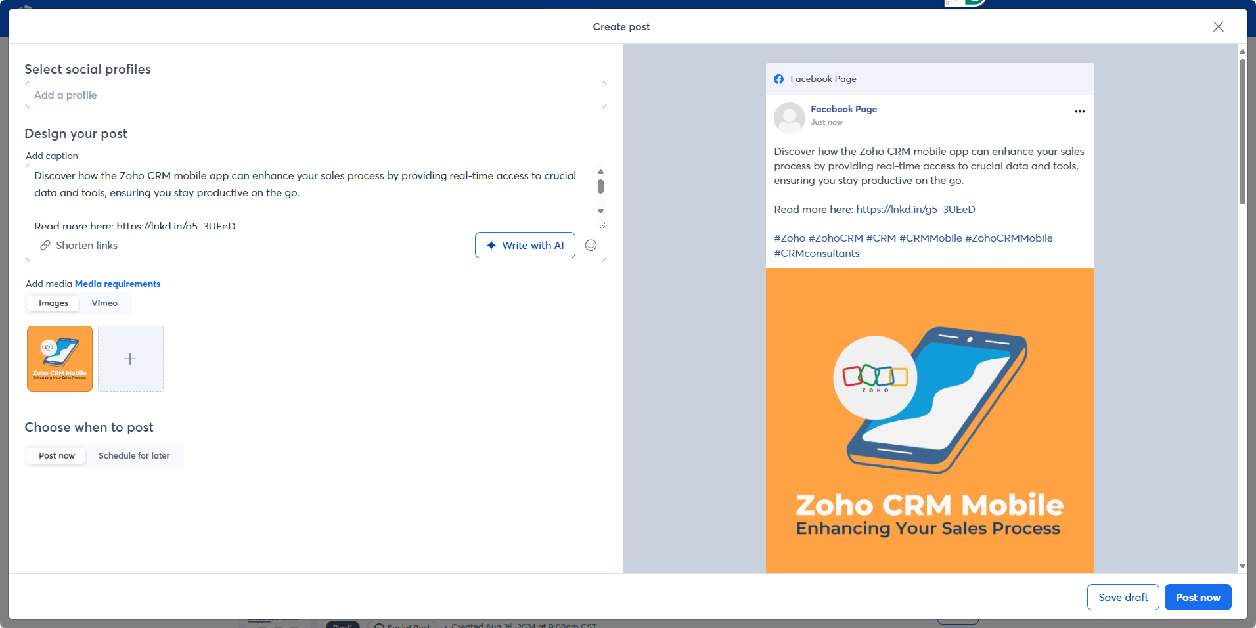This screenshot has height=628, width=1256.
Task: Click the 'Choose when to post' heading
Action: (x=89, y=427)
